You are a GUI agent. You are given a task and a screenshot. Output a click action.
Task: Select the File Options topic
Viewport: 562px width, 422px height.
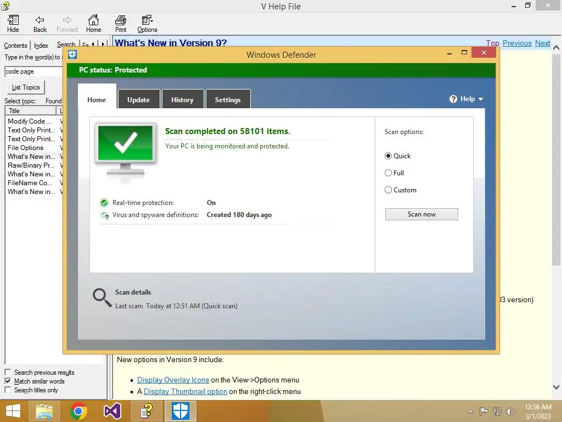(x=25, y=148)
